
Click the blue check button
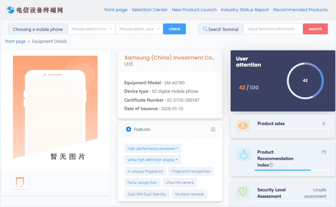[x=174, y=29]
